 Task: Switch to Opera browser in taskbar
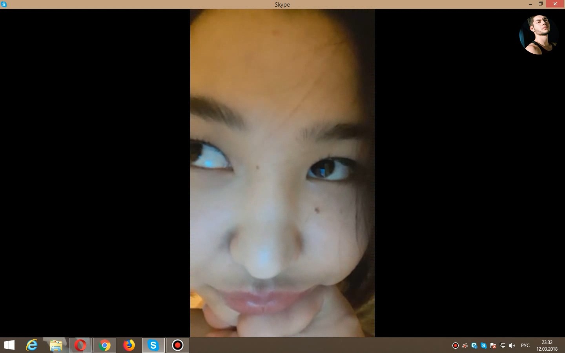pyautogui.click(x=80, y=345)
